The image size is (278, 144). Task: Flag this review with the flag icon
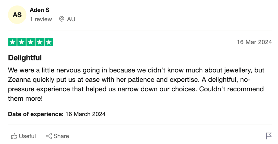(269, 136)
